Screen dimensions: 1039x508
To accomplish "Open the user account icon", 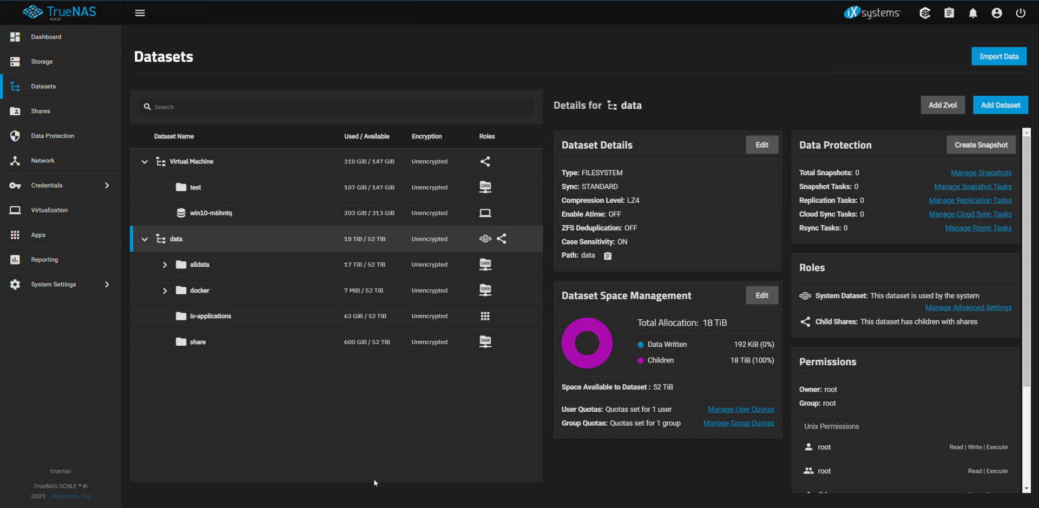I will [997, 13].
